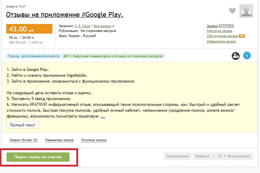Viewport: 260px width, 173px height.
Task: Select the 'ADV / Вирусные комментарии' category tag
Action: 113,56
